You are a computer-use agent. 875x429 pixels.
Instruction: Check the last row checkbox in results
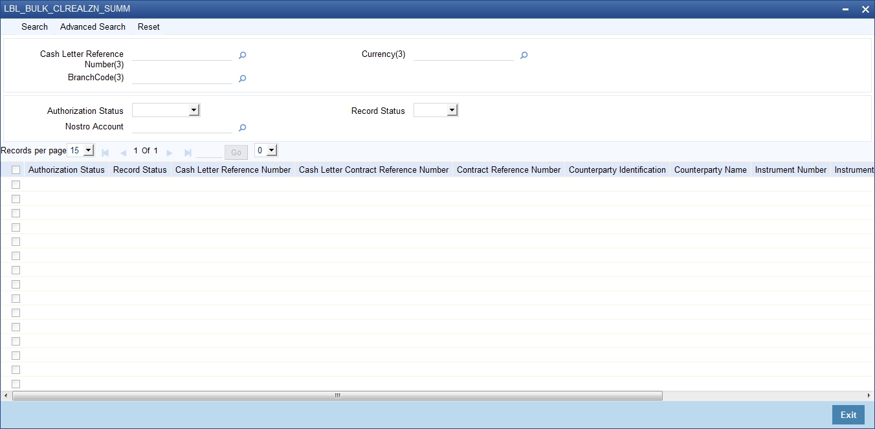click(16, 384)
